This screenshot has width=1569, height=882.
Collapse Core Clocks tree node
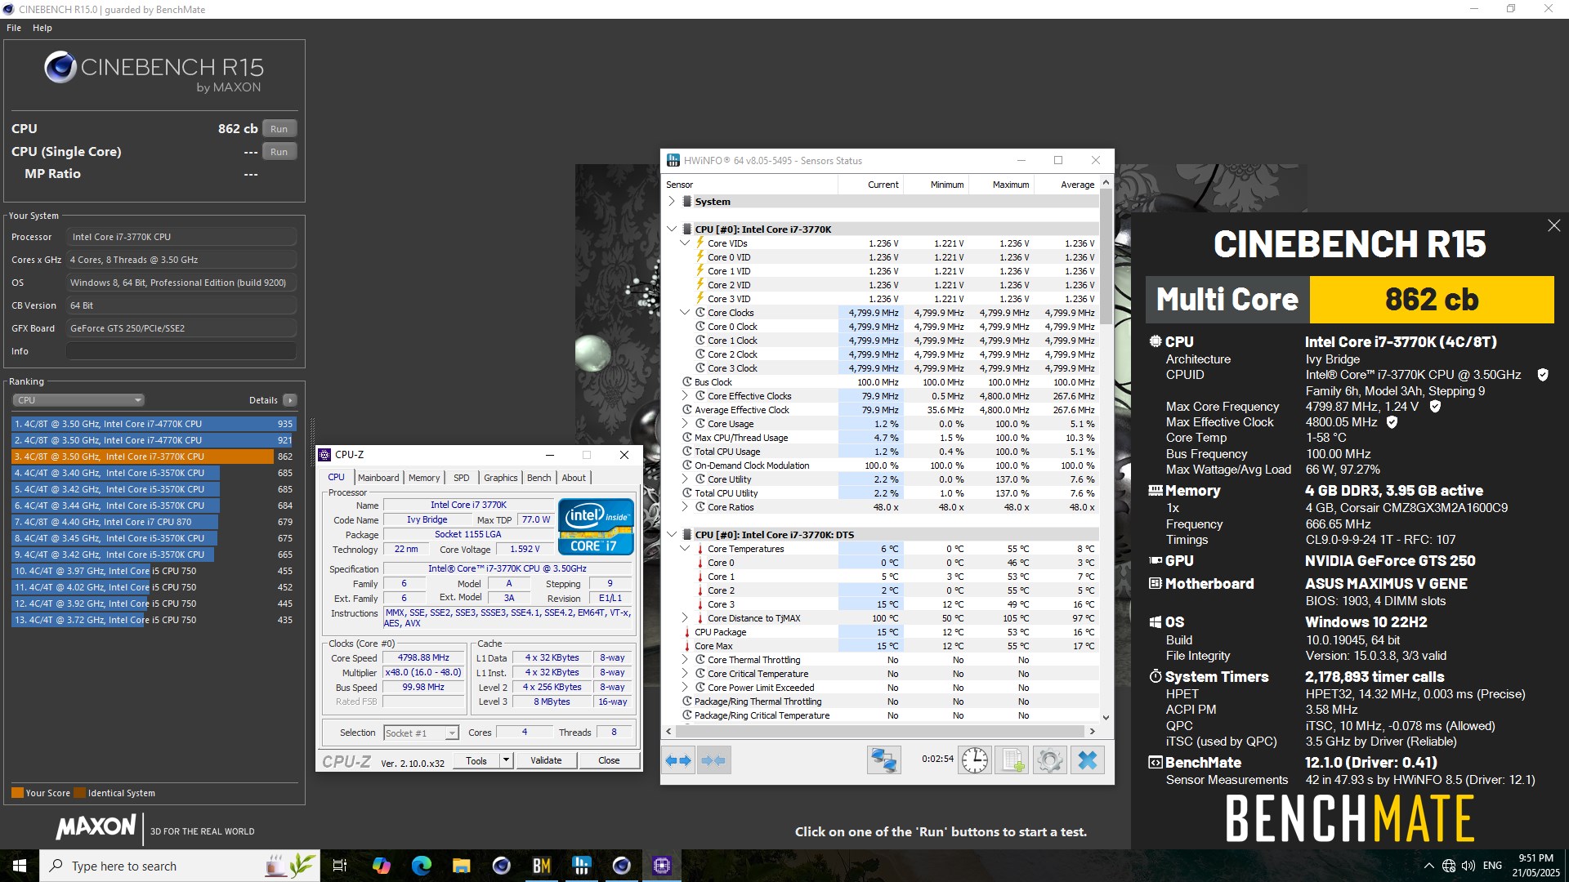[x=685, y=313]
